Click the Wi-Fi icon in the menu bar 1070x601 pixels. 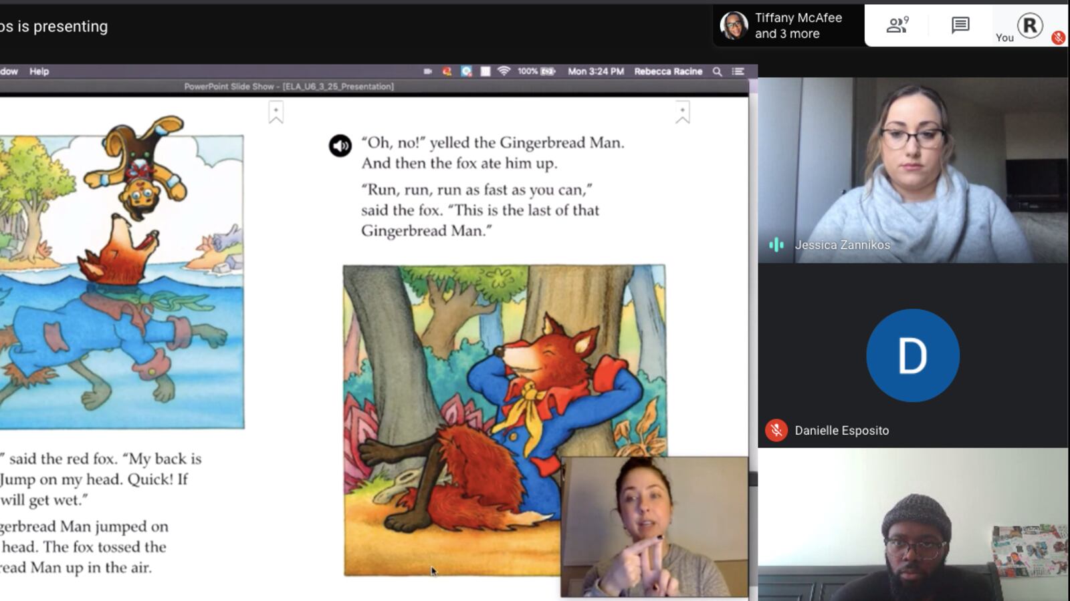tap(504, 71)
